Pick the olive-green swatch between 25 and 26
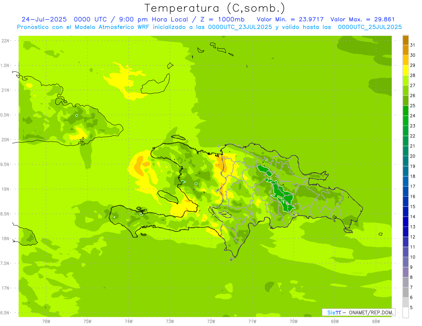The height and width of the screenshot is (326, 422). pos(405,101)
